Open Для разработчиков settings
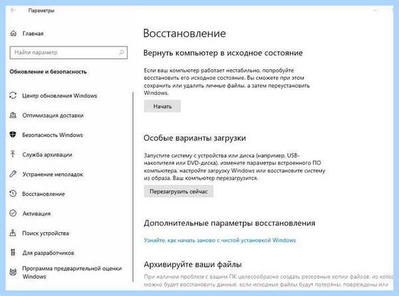 click(48, 253)
